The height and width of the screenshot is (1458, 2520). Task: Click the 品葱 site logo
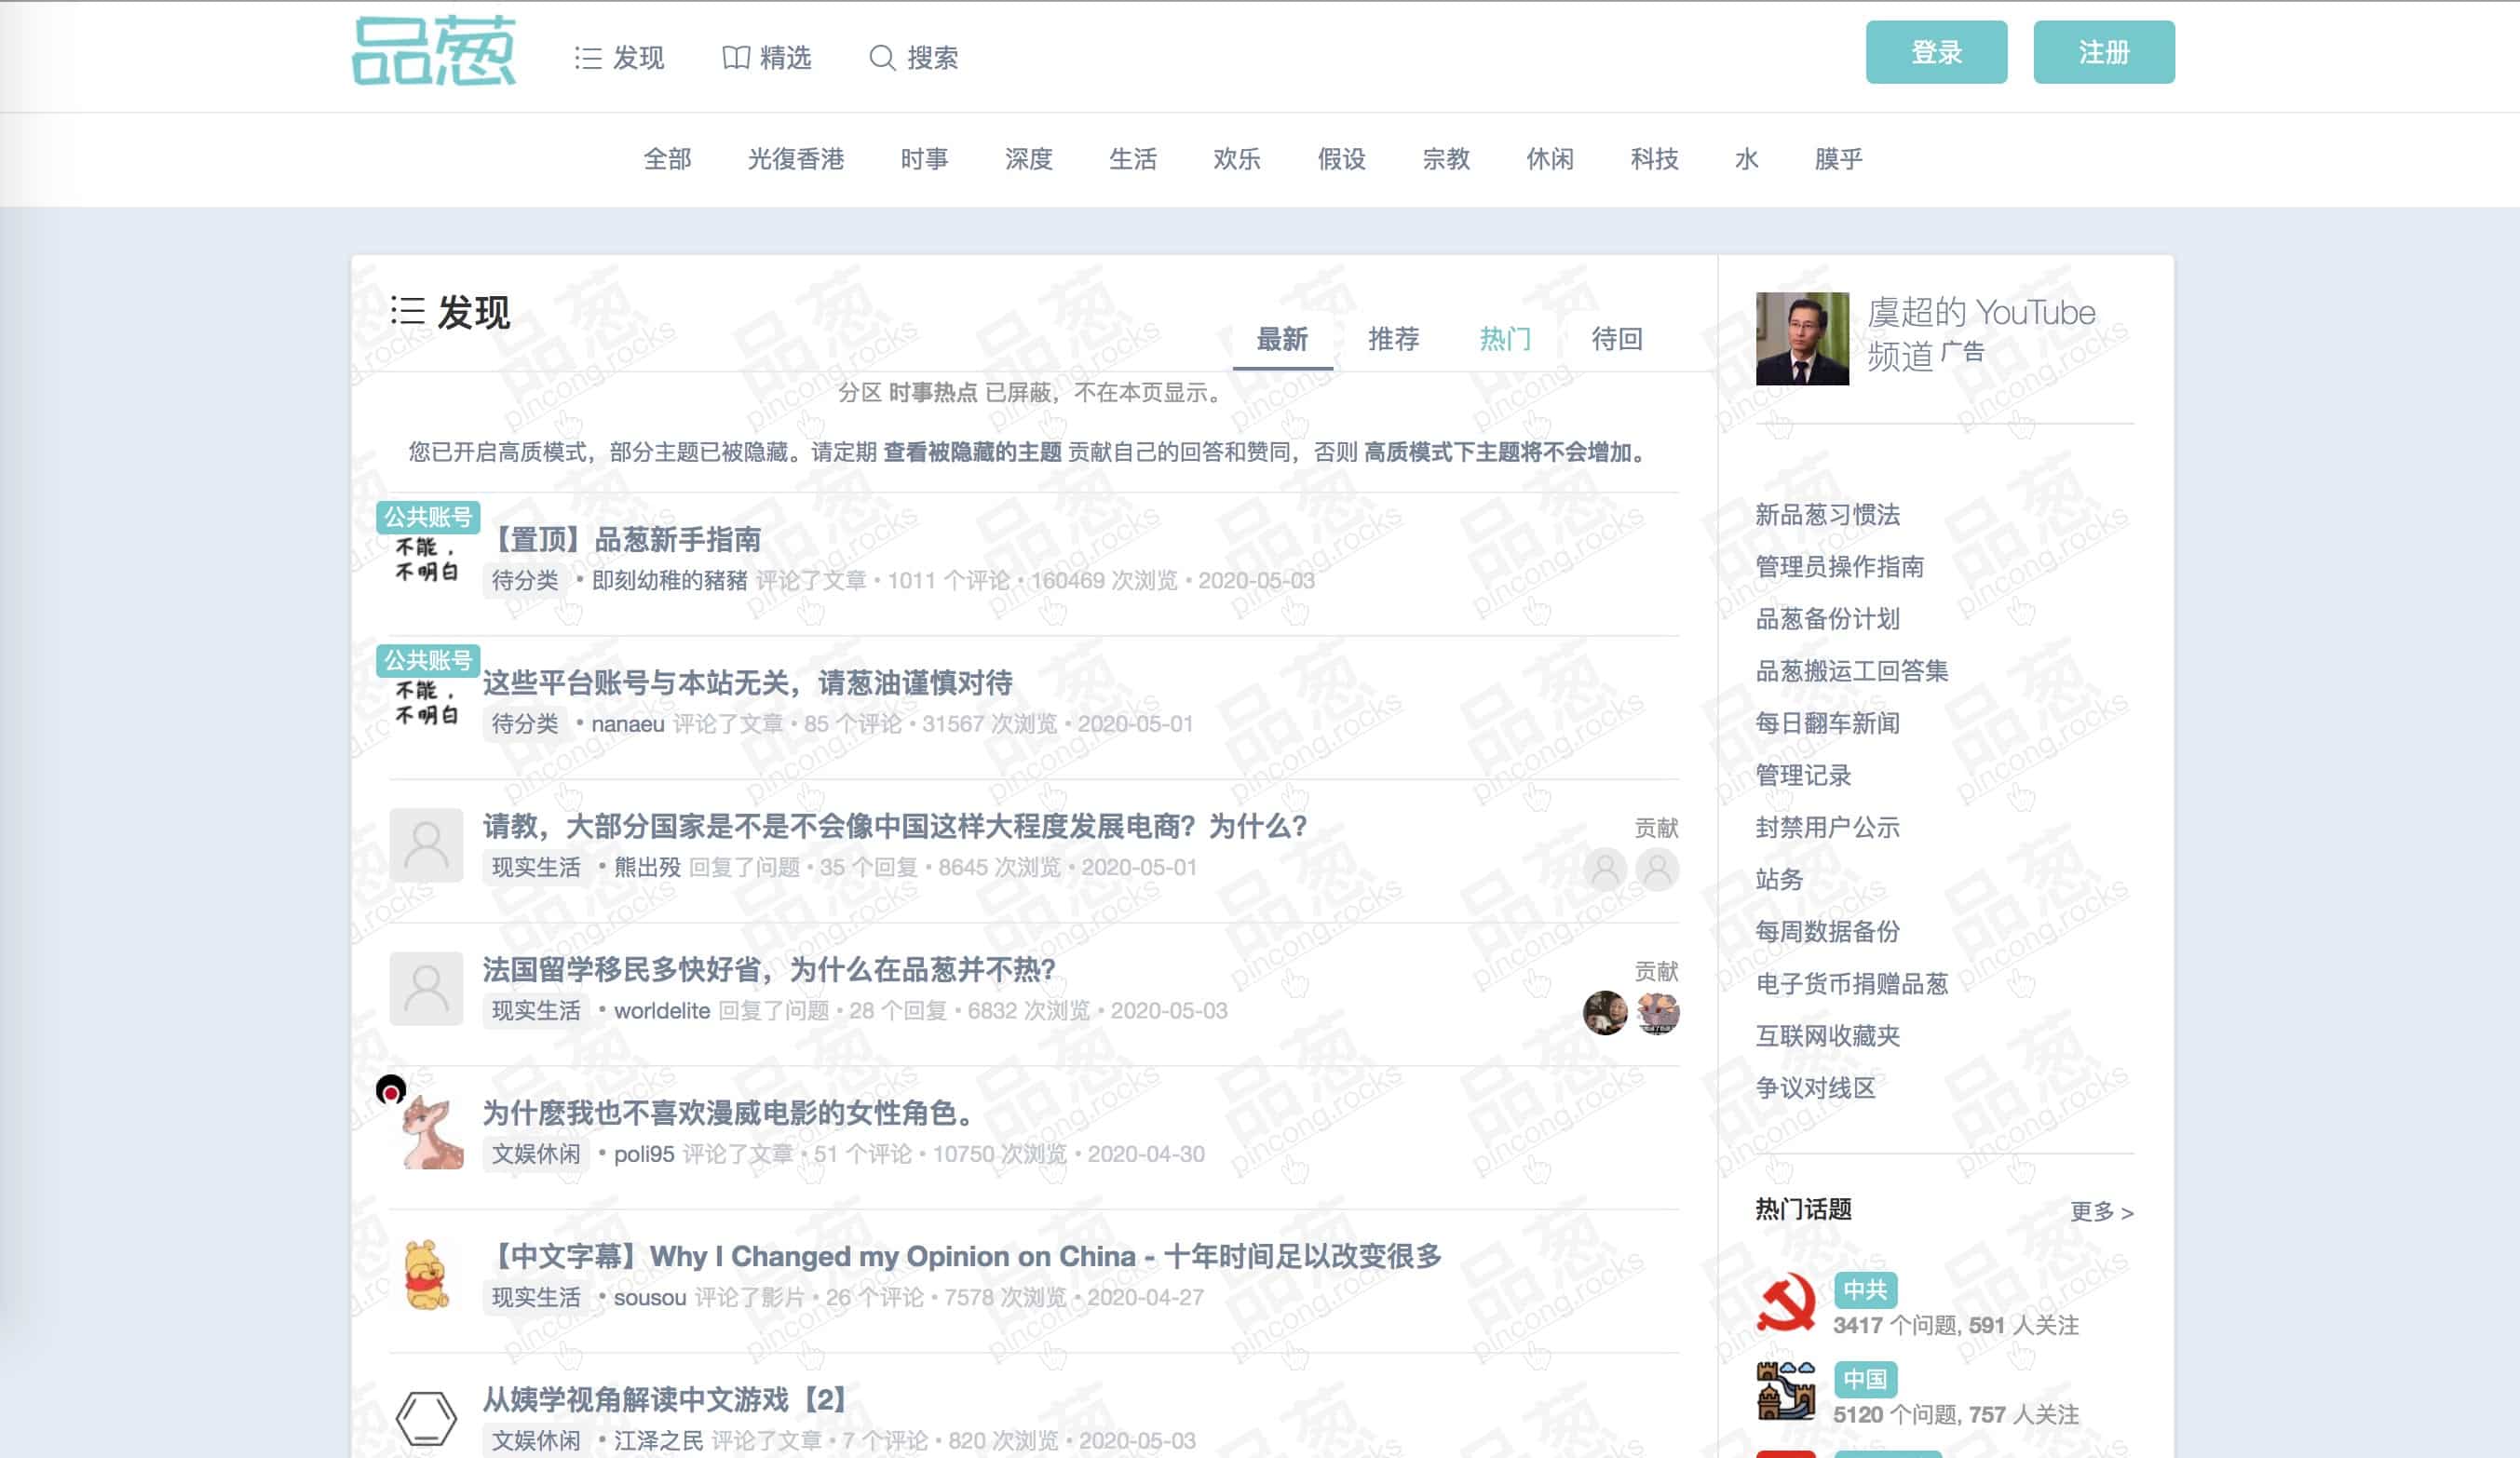tap(434, 51)
